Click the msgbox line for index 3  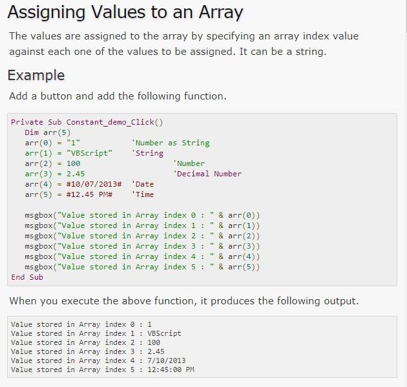[142, 246]
